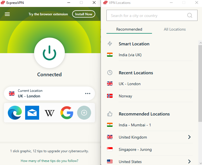Open the Mail app shortcut
The height and width of the screenshot is (165, 202).
pyautogui.click(x=32, y=113)
